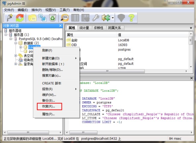Click the 表空间 tablespace folder icon
Image resolution: width=196 pixels, height=143 pixels.
pos(21,55)
